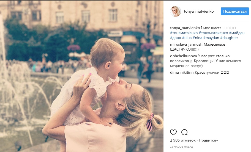Visit commenter miroslava_jarmush profile
The width and height of the screenshot is (251, 152).
[x=186, y=44]
